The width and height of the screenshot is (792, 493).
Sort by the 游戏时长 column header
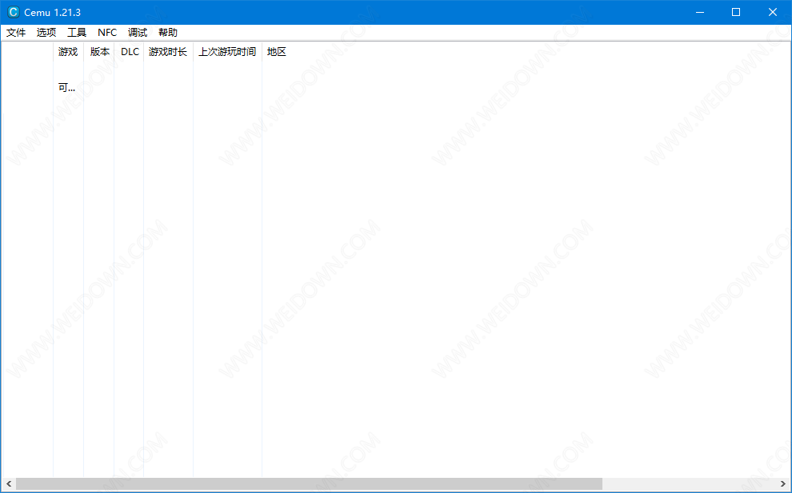tap(168, 52)
